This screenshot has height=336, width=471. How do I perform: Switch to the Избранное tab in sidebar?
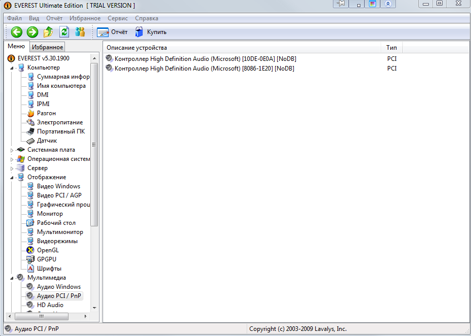(x=48, y=47)
